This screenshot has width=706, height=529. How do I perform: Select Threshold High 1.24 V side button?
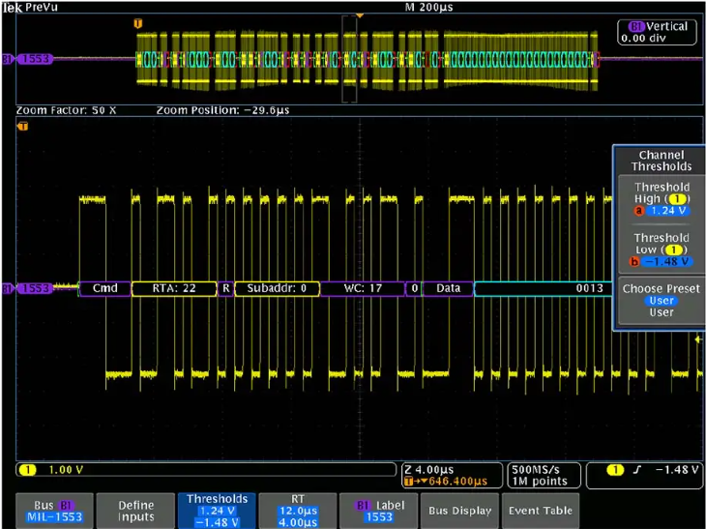[662, 198]
